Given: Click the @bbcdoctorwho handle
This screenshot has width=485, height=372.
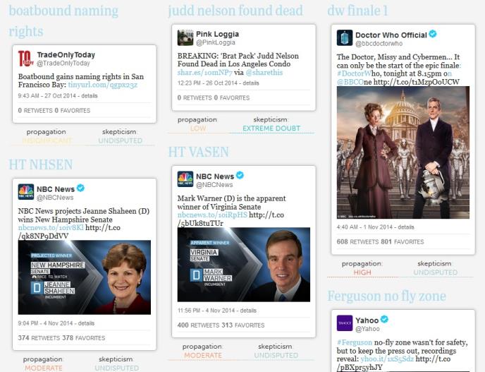Looking at the screenshot, I should [x=379, y=43].
